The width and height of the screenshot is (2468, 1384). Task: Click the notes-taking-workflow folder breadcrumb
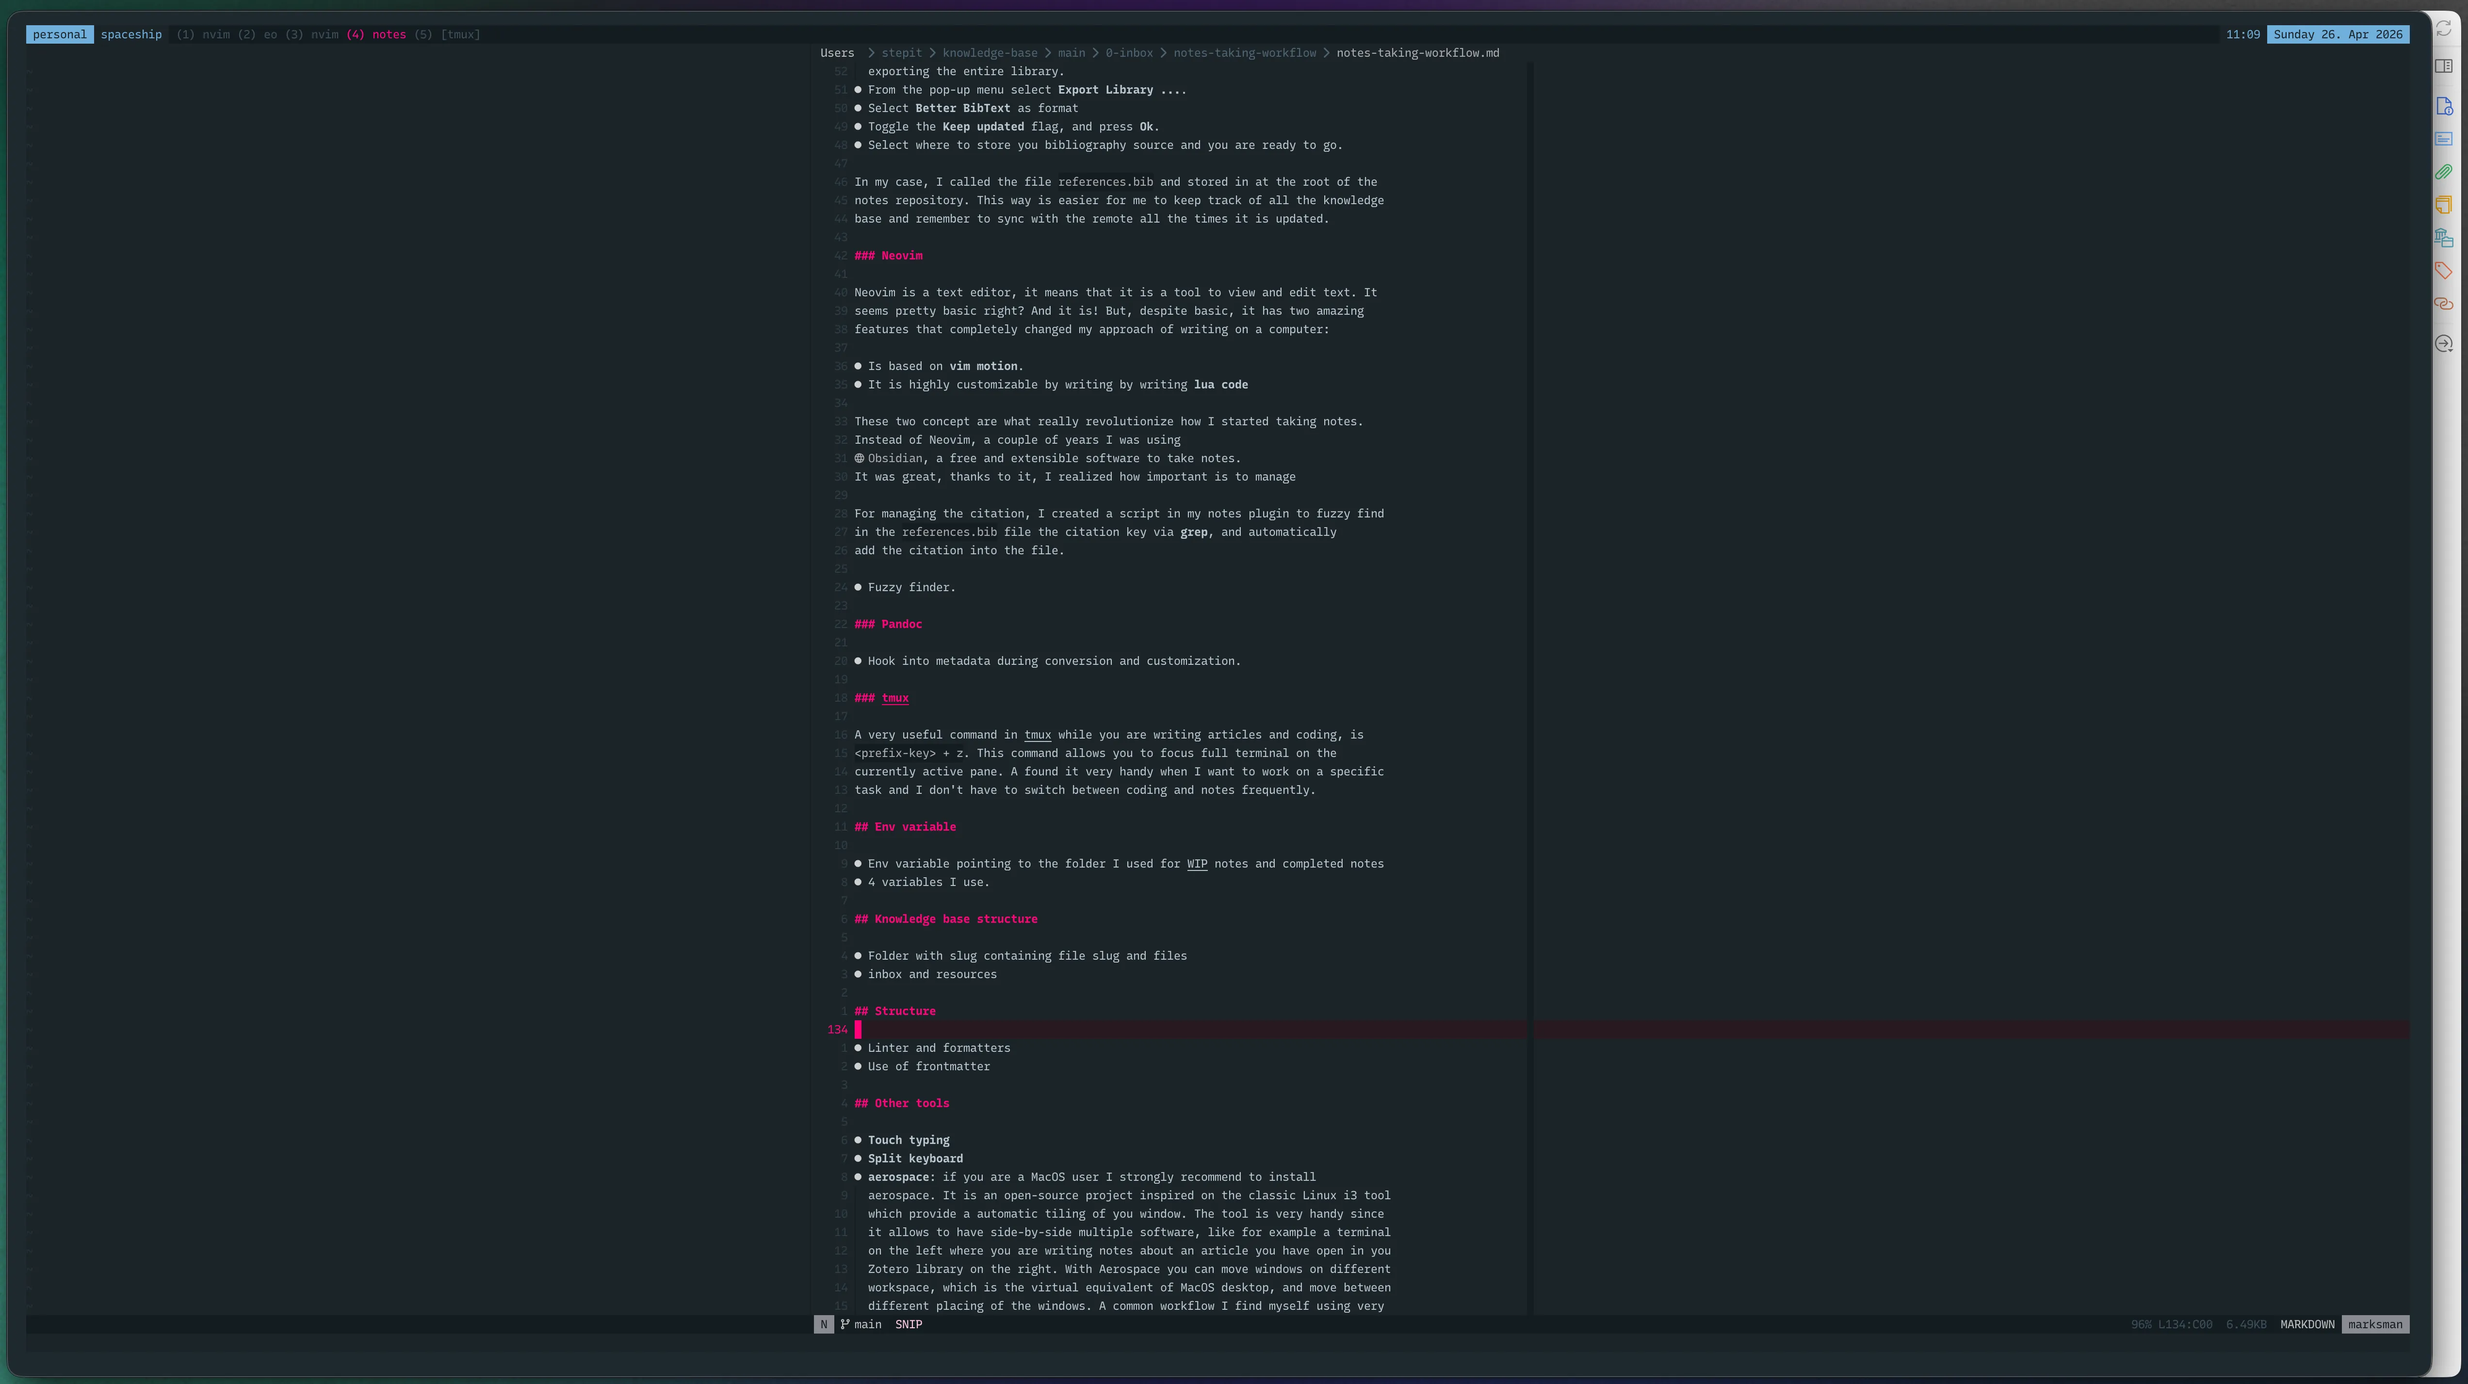pyautogui.click(x=1245, y=53)
